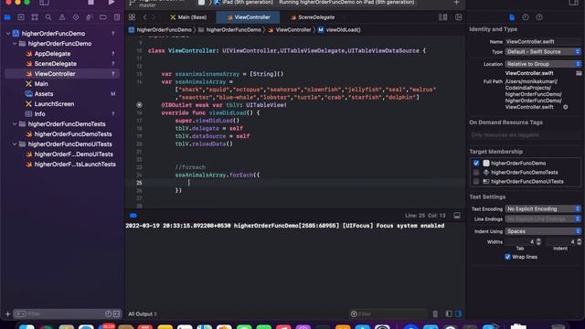Viewport: 585px width, 329px height.
Task: Click higherOrderFuncDemo project in jump bar
Action: tap(160, 30)
